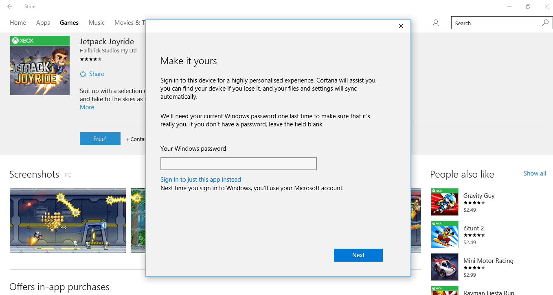
Task: Go back using the Store back arrow
Action: click(10, 7)
